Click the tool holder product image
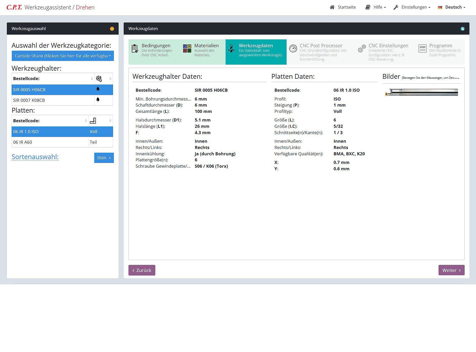The width and height of the screenshot is (476, 352). coord(421,92)
